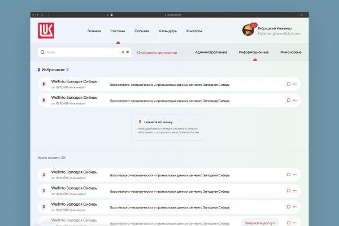Pin first row under Всего систем

point(44,175)
